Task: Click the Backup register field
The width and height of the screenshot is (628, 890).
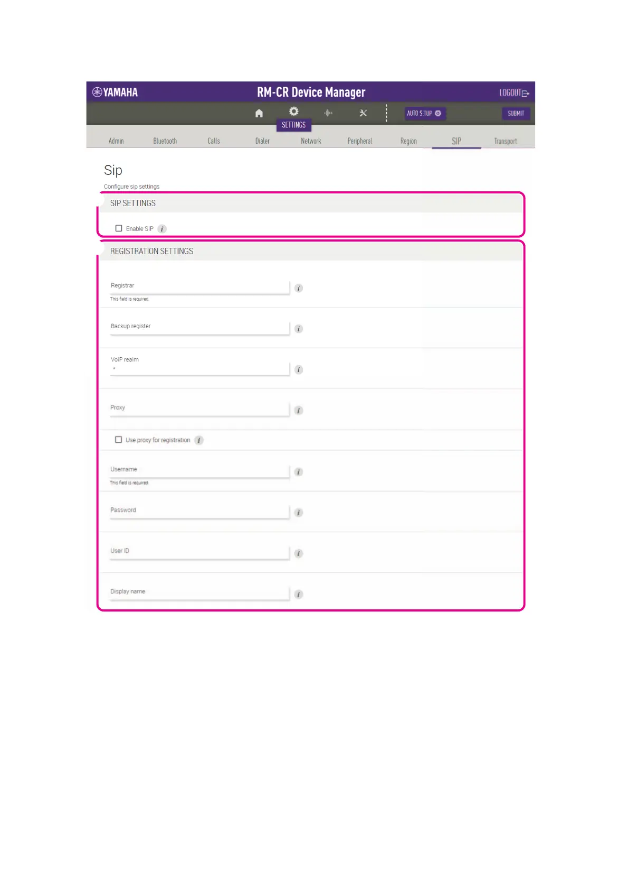Action: tap(200, 328)
